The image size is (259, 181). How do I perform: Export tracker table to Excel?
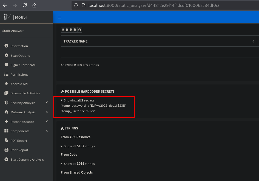(x=71, y=30)
